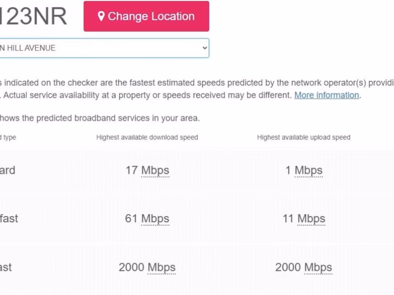The image size is (394, 295).
Task: Open the More information link
Action: click(327, 95)
